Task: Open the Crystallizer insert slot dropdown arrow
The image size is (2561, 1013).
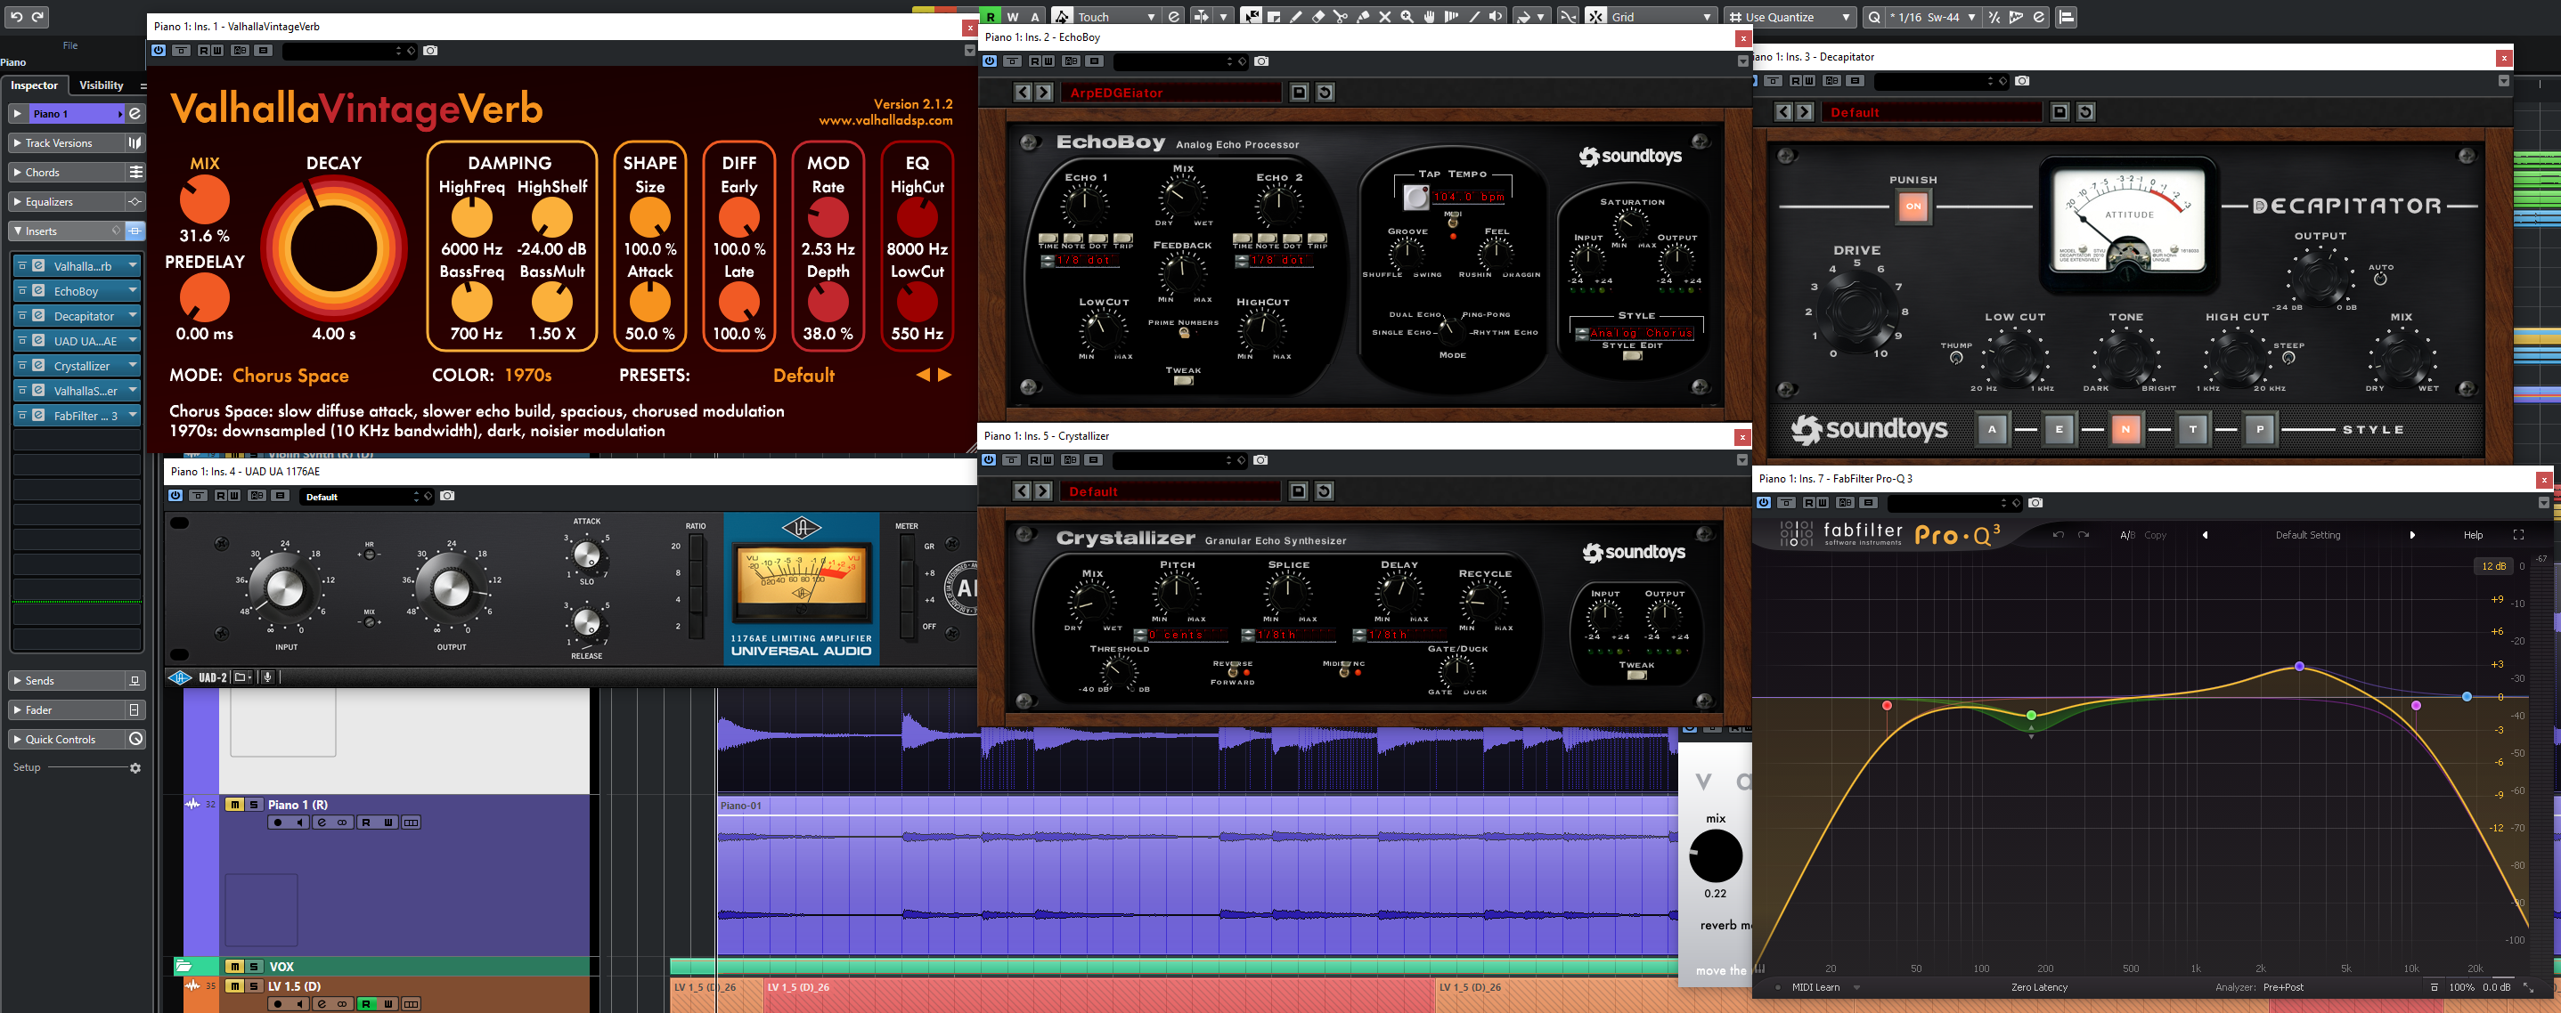Action: 132,366
